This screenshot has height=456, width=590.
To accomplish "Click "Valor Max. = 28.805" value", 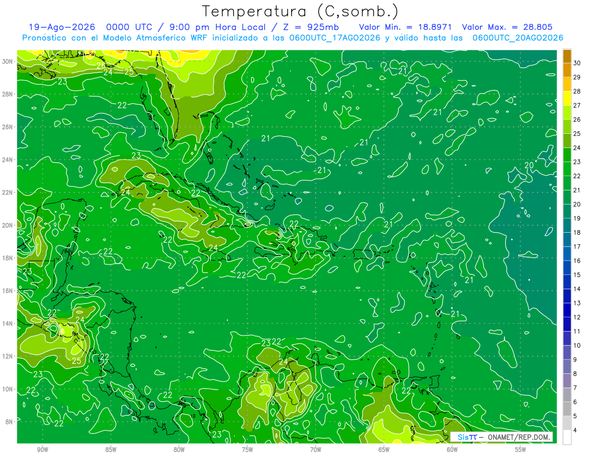I will point(507,27).
